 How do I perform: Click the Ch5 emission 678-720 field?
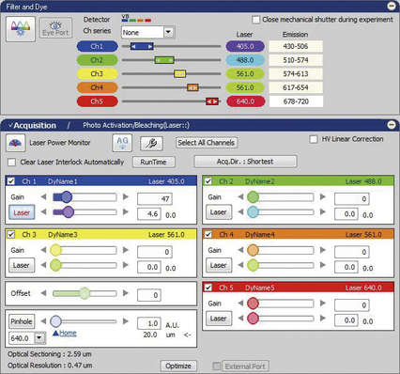pyautogui.click(x=296, y=101)
